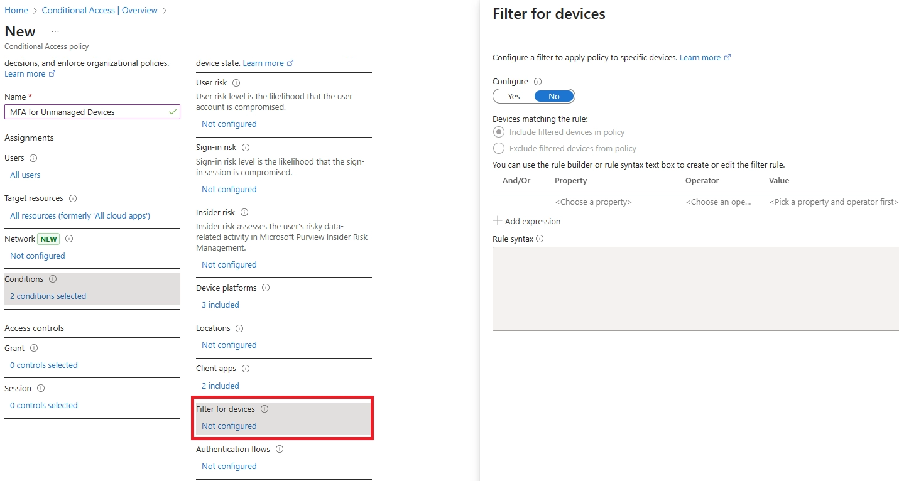Click the info icon next to Conditions

53,279
